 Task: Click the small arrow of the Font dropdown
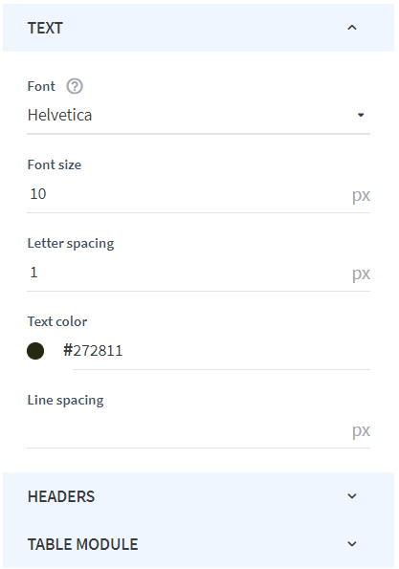(361, 115)
